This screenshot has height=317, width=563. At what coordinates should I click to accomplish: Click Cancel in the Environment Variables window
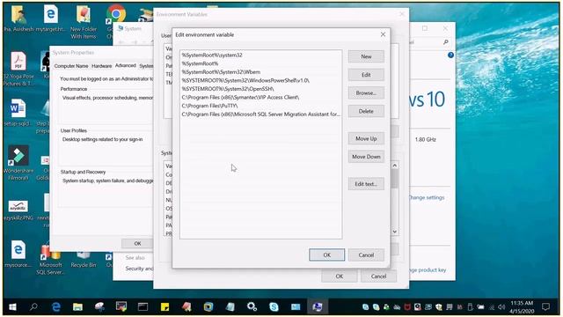[x=378, y=276]
